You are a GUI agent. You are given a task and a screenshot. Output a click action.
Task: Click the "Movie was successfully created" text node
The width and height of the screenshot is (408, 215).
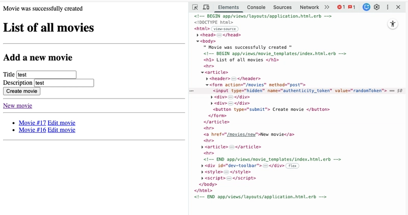coord(247,47)
